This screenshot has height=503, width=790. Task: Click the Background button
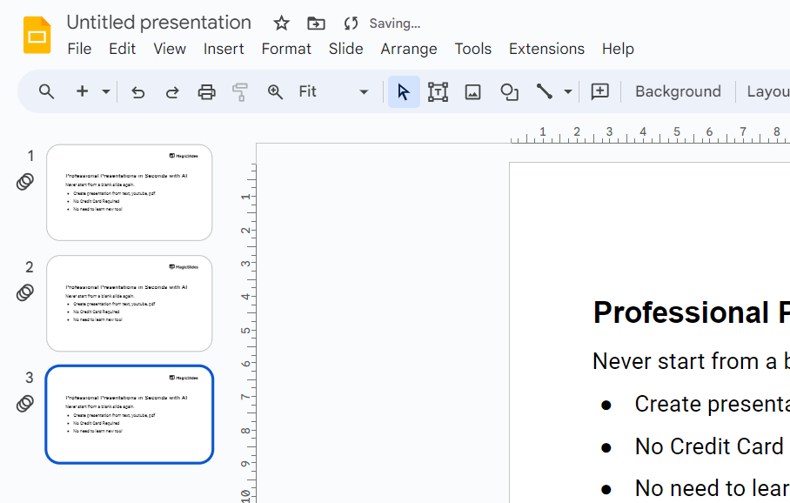click(x=678, y=91)
